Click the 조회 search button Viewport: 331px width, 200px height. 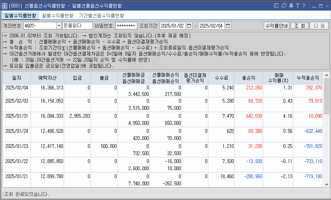tap(300, 26)
